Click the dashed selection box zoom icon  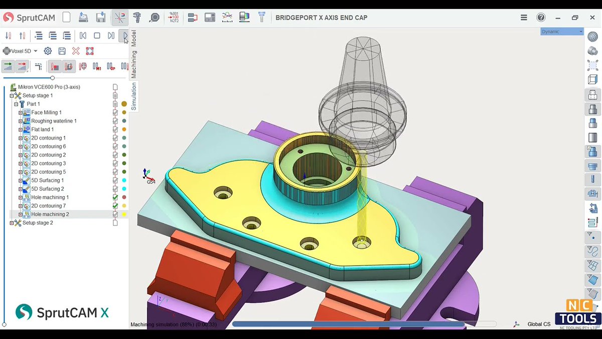[x=592, y=65]
